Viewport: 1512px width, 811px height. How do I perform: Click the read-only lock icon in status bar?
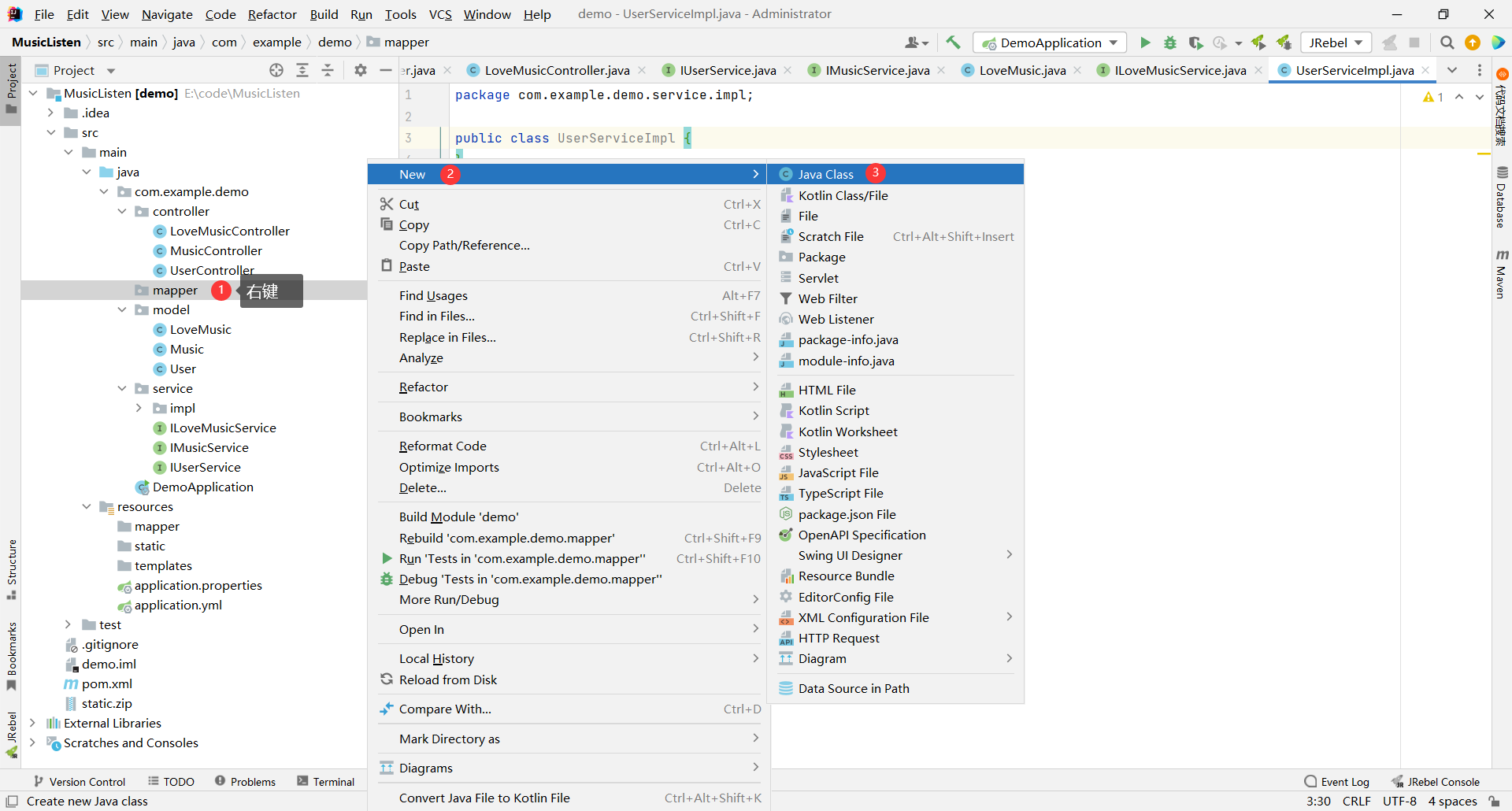[x=1494, y=801]
